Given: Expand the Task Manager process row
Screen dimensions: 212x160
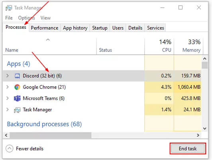Looking at the screenshot, I should (8, 110).
